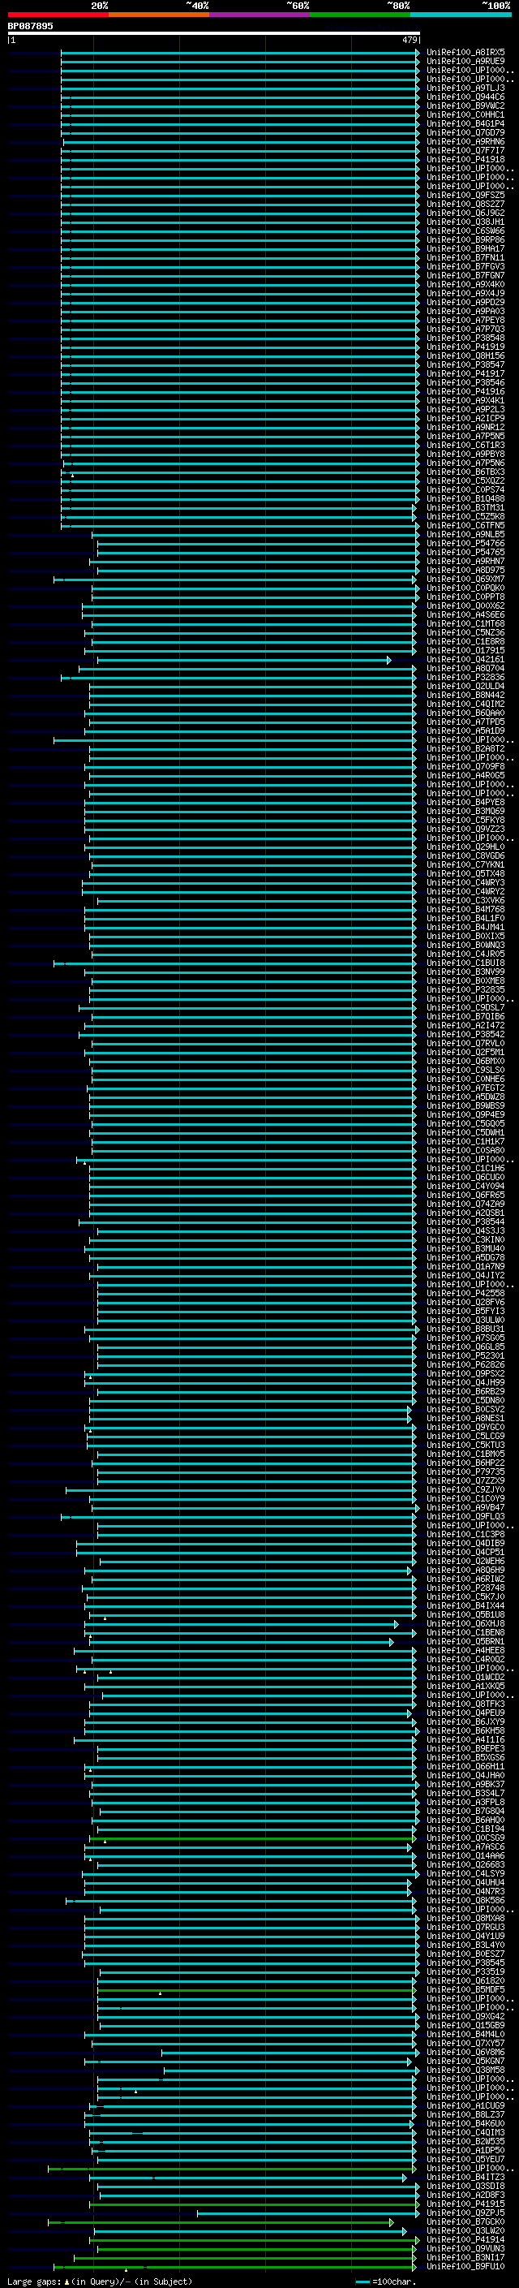Select the UniRef100_Q8H156 label
Viewport: 519px width, 2288px height.
click(x=465, y=356)
